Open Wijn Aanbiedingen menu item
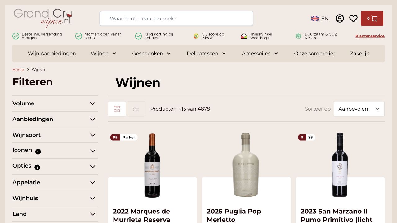Viewport: 397px width, 223px height. pyautogui.click(x=52, y=54)
